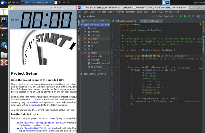Expand the .idea folder
This screenshot has width=205, height=133.
coord(85,28)
